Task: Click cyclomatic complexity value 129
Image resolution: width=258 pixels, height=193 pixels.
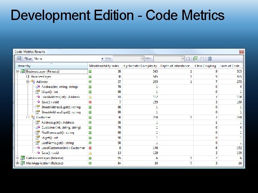Action: point(155,153)
